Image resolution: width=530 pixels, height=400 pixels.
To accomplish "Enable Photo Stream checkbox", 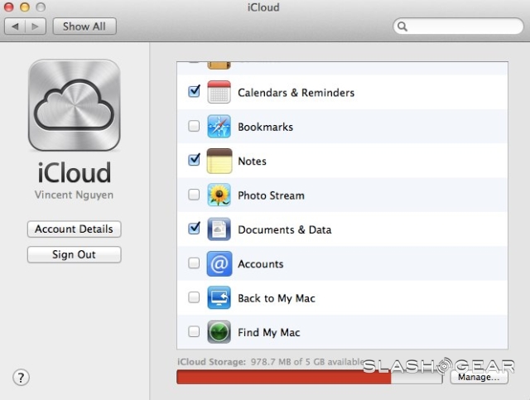I will (x=194, y=195).
